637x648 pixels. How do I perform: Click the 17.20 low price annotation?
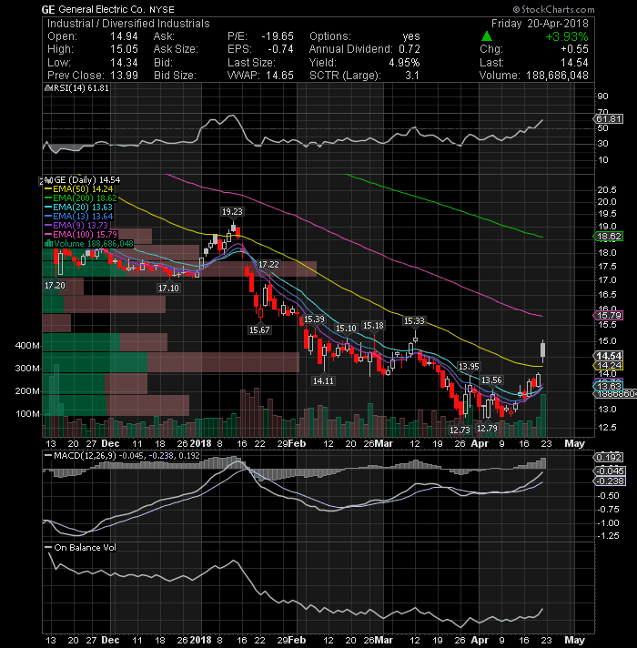(x=55, y=286)
